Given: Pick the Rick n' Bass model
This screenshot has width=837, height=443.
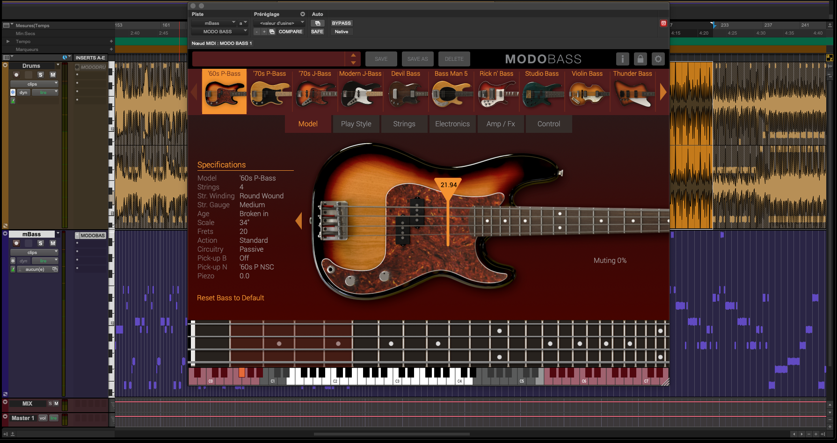Looking at the screenshot, I should tap(496, 91).
